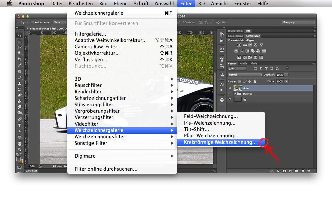
Task: Add a layer mask
Action: pos(284,171)
